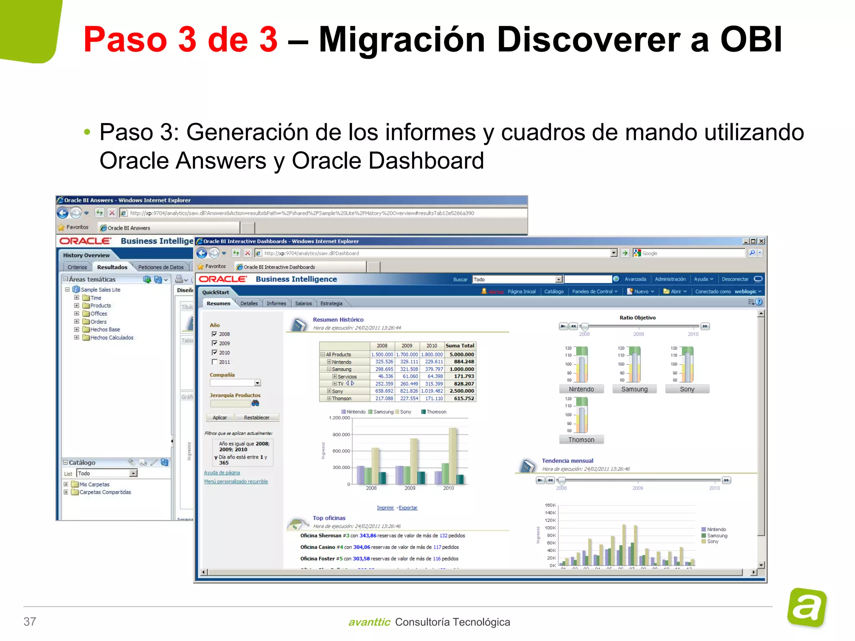Switch to the Informes dashboard tab

[x=276, y=303]
